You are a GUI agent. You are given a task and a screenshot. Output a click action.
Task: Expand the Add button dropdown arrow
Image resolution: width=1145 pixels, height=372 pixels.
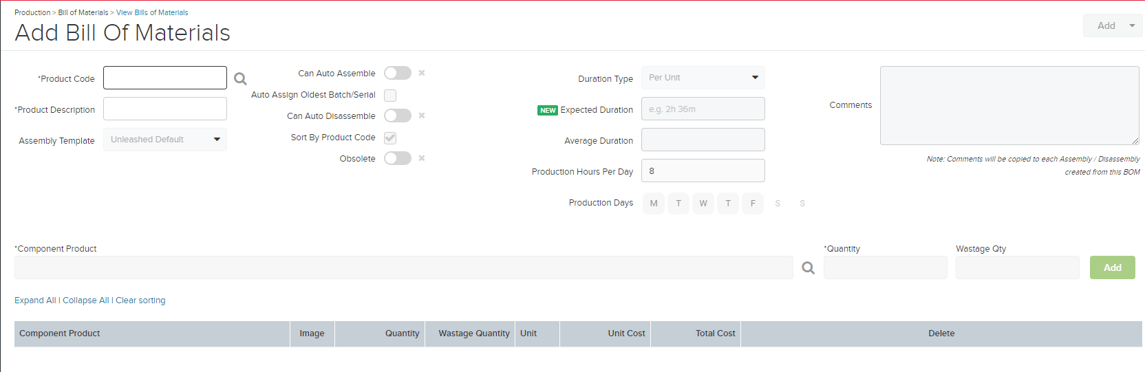point(1132,25)
